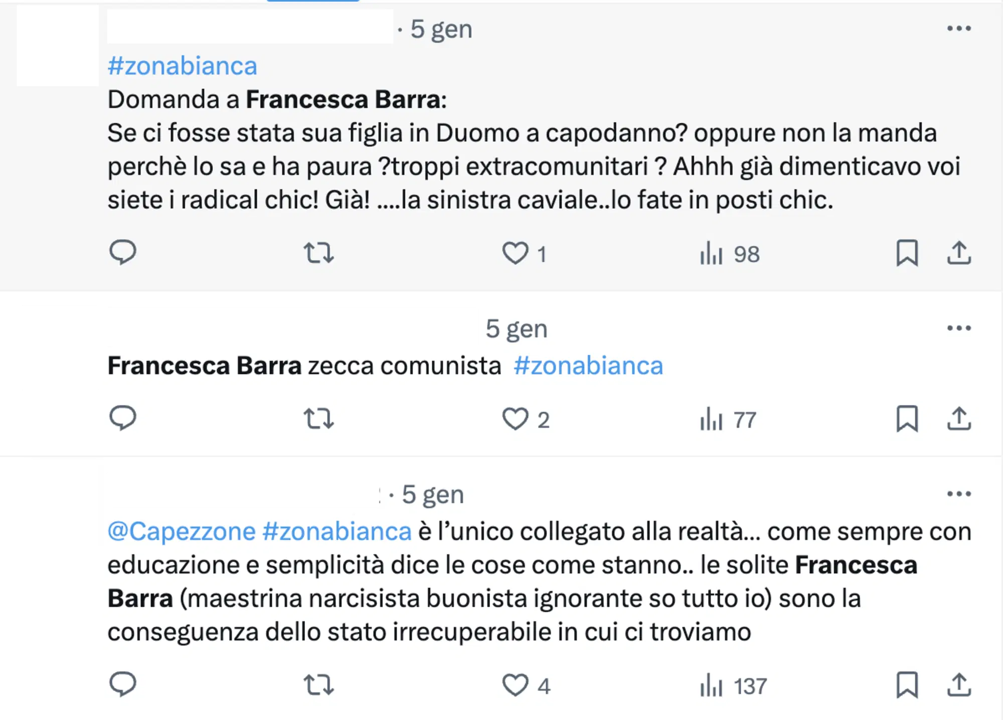Open the first tweet via its '5 gen' timestamp

point(440,29)
